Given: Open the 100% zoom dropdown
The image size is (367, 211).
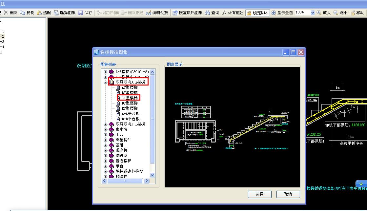Looking at the screenshot, I should tap(313, 13).
